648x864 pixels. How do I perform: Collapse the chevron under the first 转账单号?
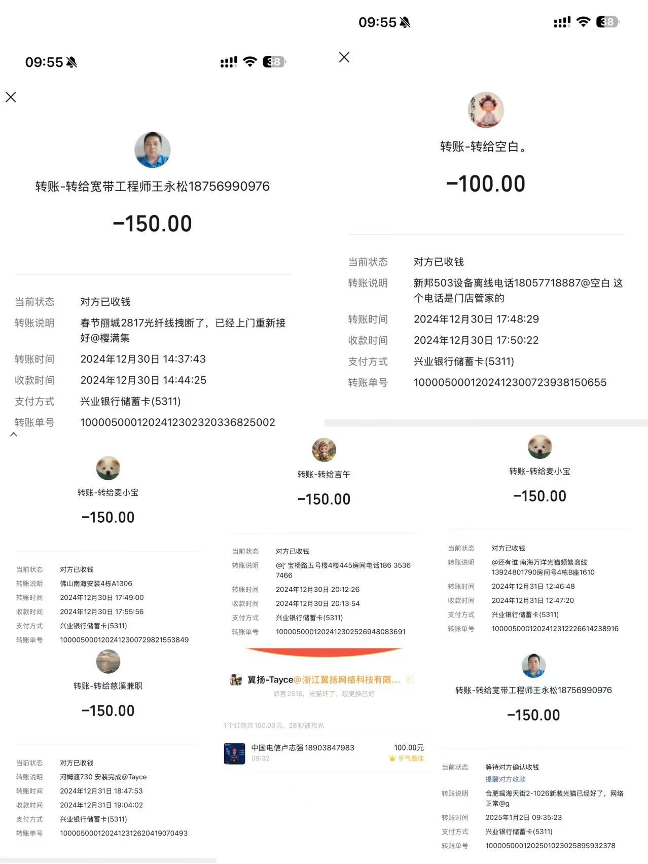pyautogui.click(x=14, y=435)
